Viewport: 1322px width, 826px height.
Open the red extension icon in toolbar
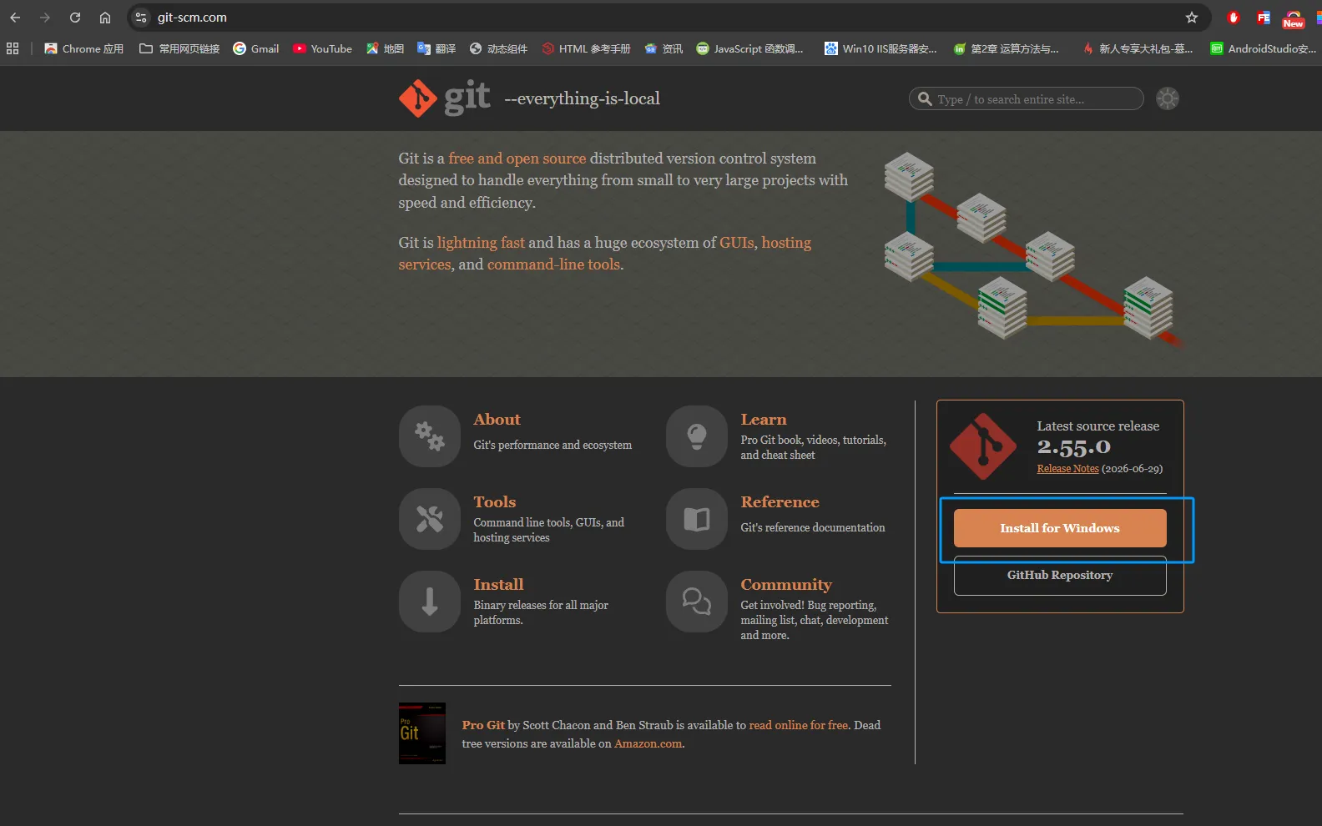[1234, 18]
